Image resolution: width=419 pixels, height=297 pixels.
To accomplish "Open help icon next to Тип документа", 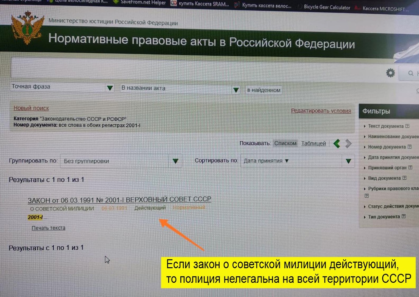I will 404,216.
